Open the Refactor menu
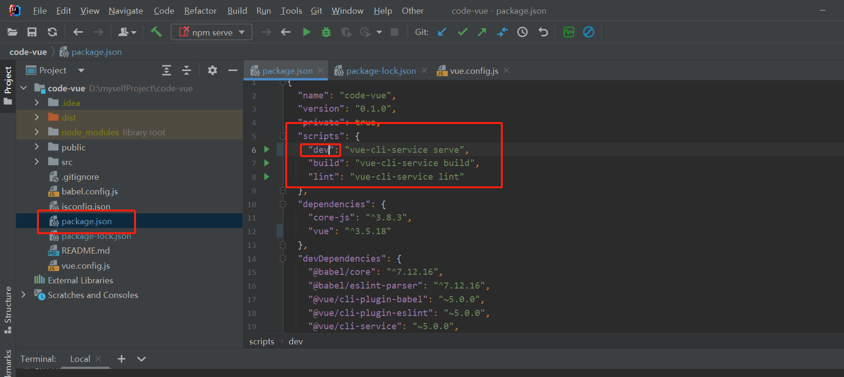The width and height of the screenshot is (844, 377). click(x=200, y=10)
